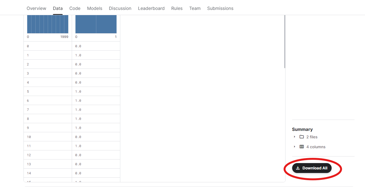Open the Rules tab

(177, 8)
